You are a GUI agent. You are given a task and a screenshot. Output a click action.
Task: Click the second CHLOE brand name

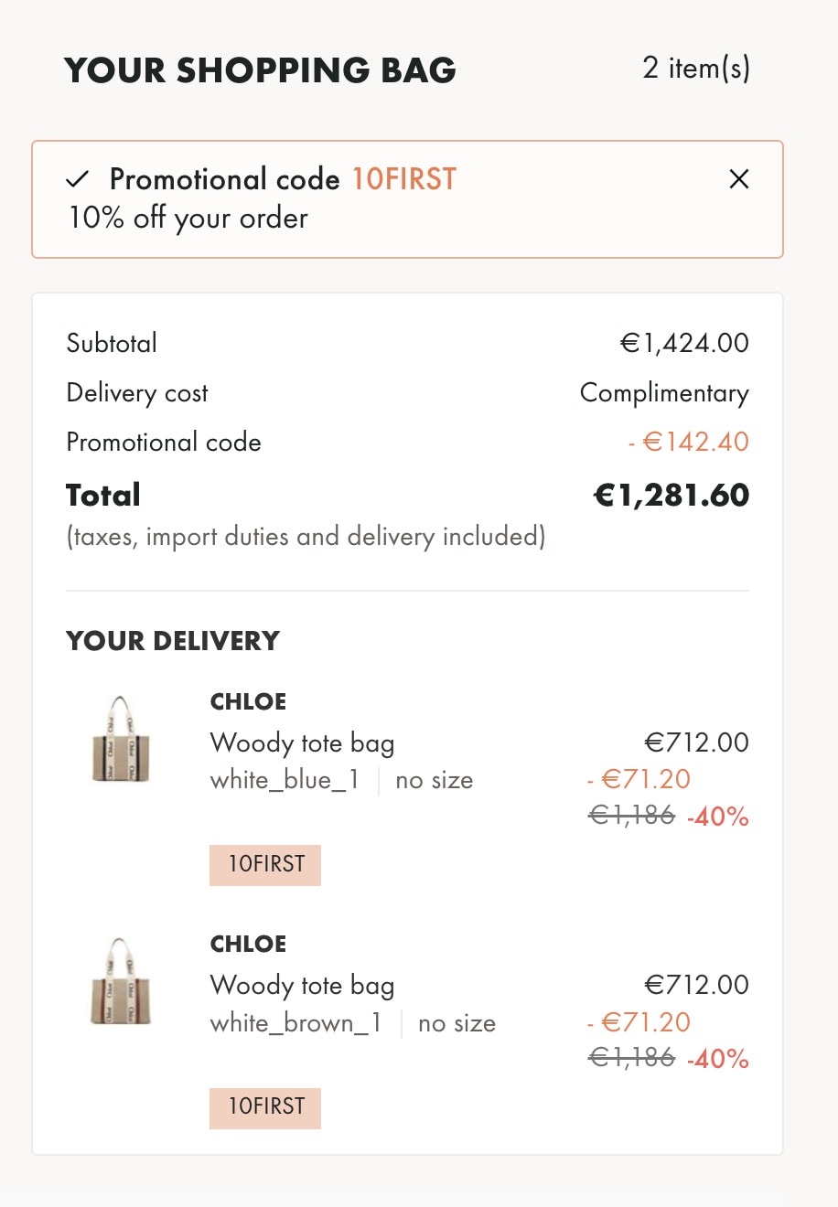click(248, 945)
